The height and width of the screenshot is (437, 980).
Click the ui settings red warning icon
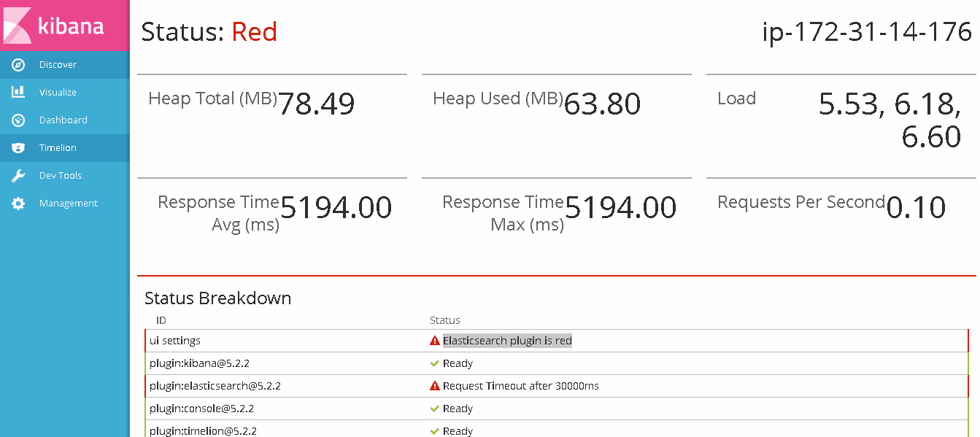[435, 341]
